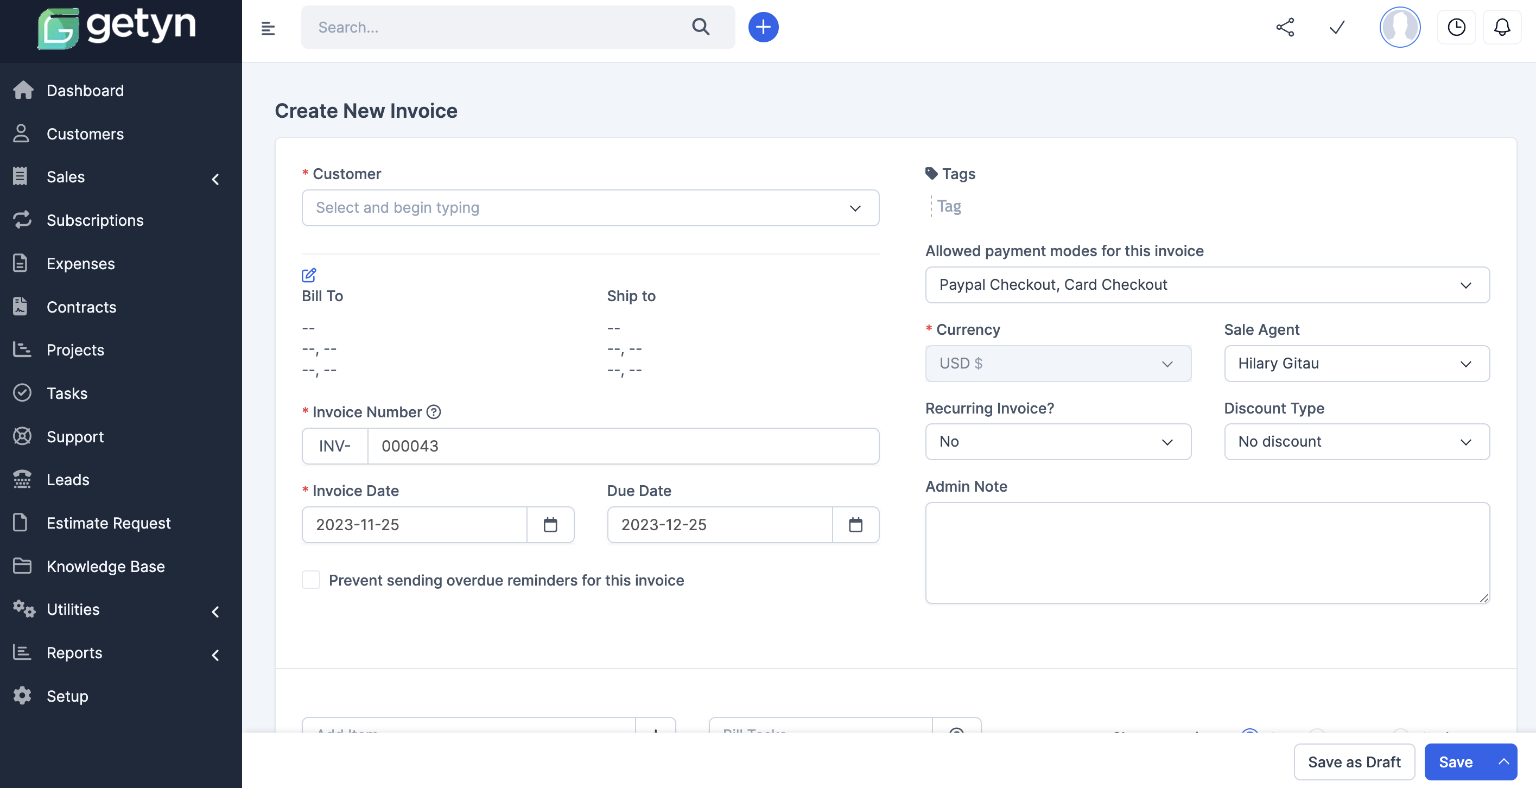Open the Subscriptions section
Viewport: 1536px width, 788px height.
95,220
